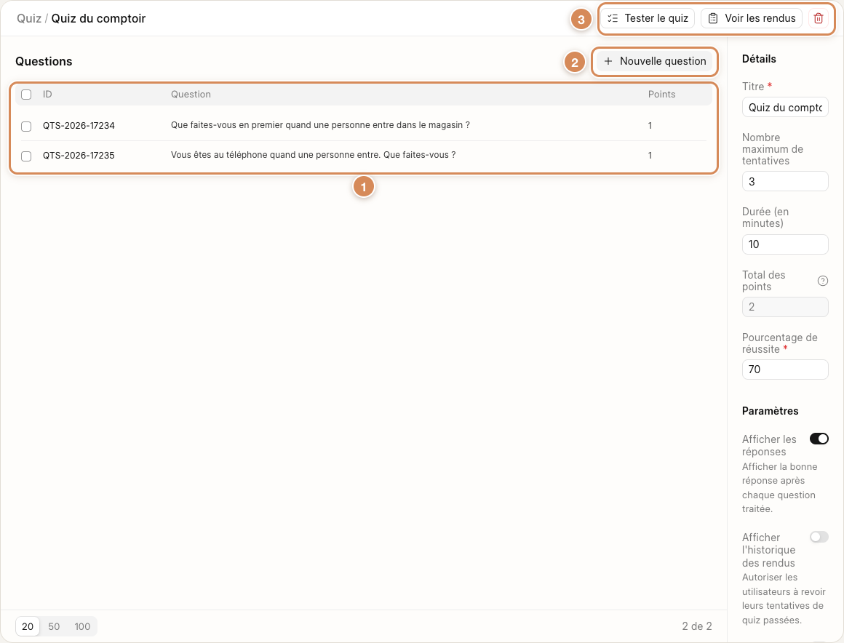Disable the Afficher les réponses switch
Viewport: 844px width, 643px height.
[x=819, y=439]
